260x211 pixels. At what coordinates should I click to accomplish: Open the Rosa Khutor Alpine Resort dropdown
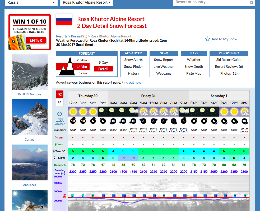coord(87,3)
